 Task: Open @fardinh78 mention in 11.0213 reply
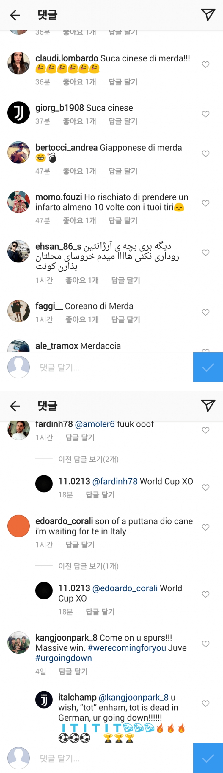coord(115,481)
